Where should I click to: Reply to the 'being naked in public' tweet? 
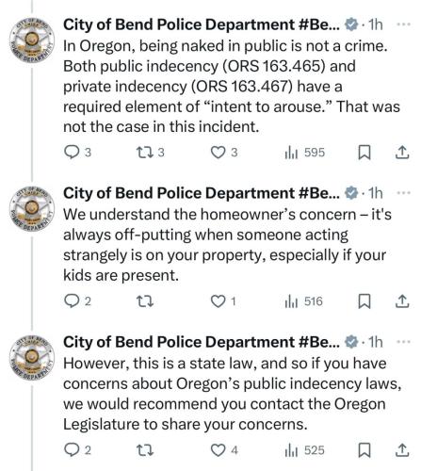tap(77, 153)
